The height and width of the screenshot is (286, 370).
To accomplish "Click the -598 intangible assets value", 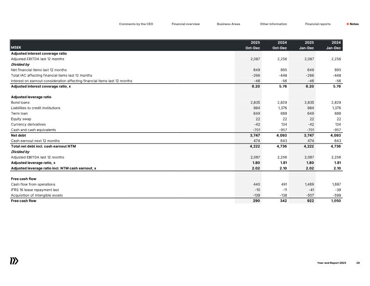I will coord(337,195).
